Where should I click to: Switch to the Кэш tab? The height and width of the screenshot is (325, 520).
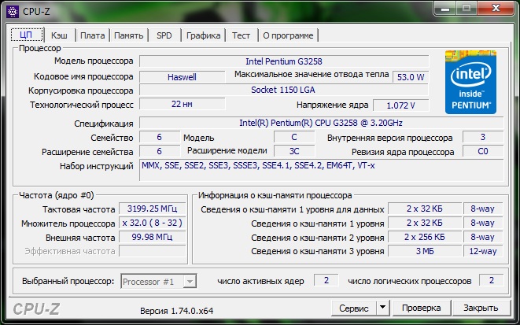59,35
